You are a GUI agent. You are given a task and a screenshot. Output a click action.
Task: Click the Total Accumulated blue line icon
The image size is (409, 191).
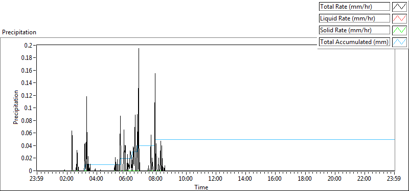(400, 42)
